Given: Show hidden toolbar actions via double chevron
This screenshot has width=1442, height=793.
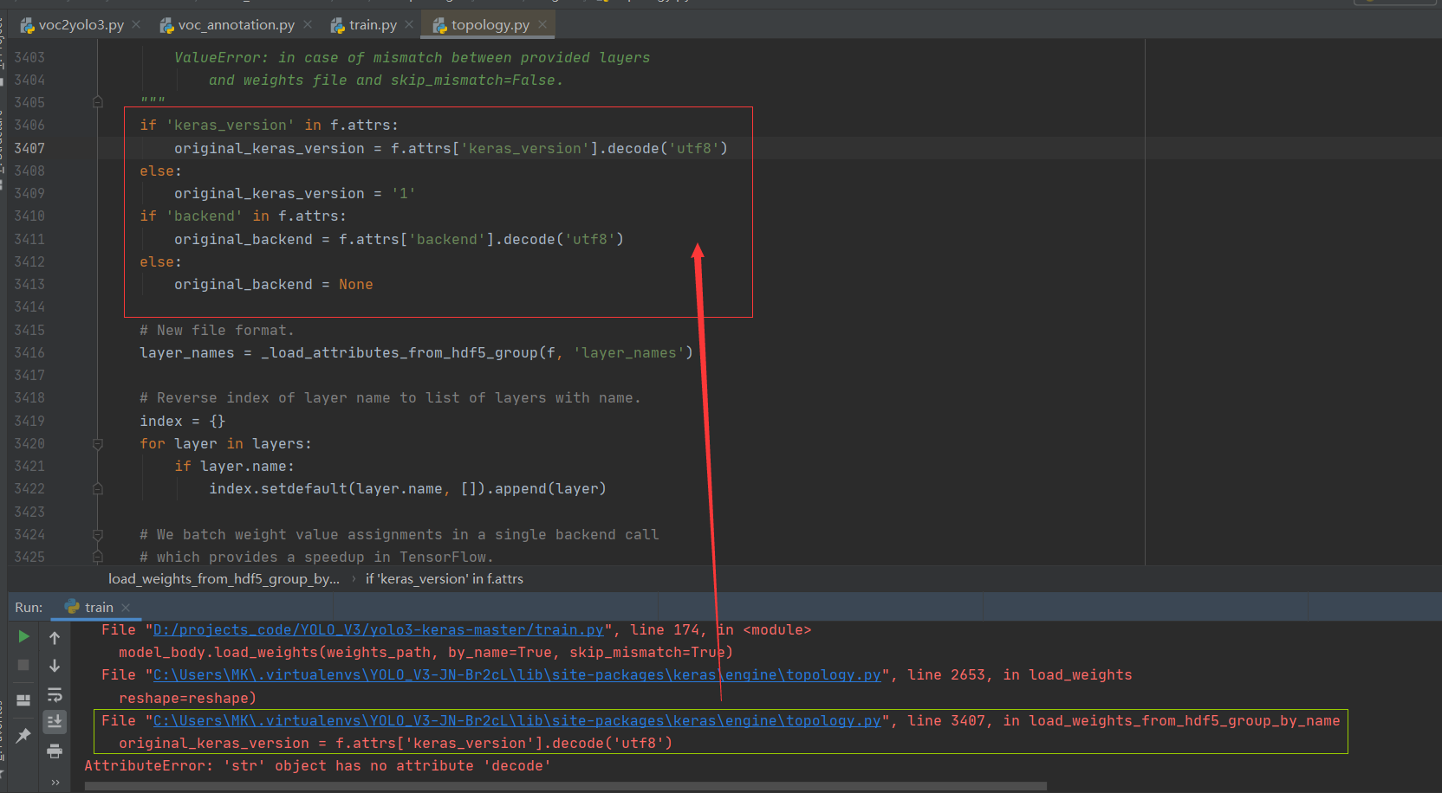Looking at the screenshot, I should (x=55, y=782).
